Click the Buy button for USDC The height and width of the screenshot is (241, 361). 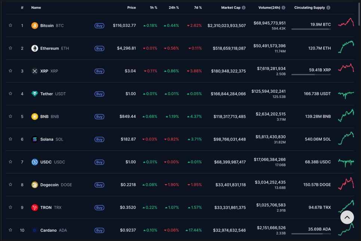pos(99,162)
